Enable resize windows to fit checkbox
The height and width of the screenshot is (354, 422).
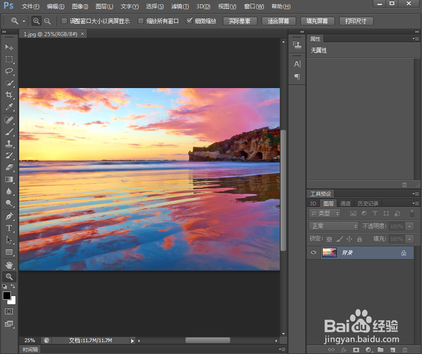pyautogui.click(x=64, y=21)
